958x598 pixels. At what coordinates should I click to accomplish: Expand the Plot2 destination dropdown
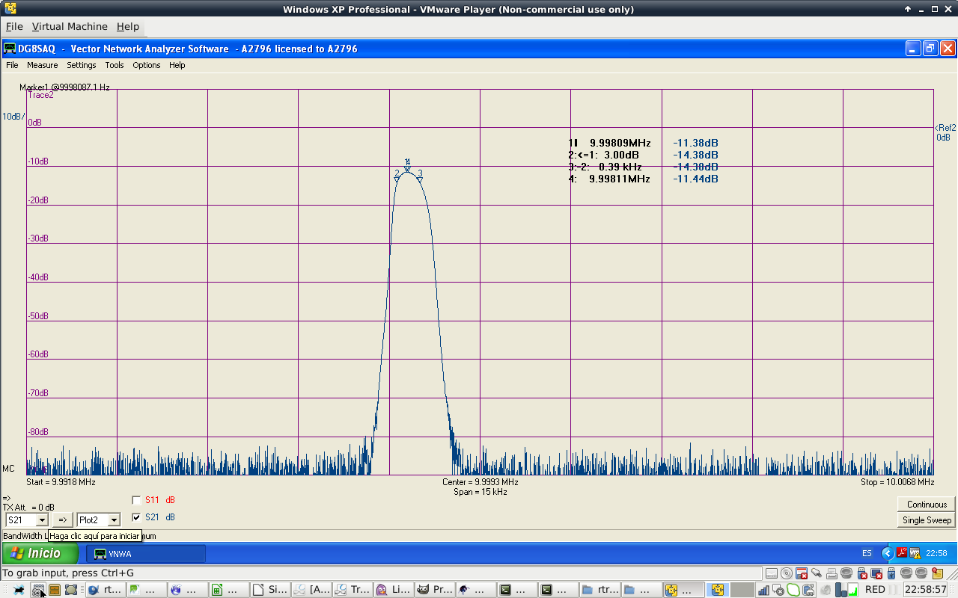tap(114, 520)
